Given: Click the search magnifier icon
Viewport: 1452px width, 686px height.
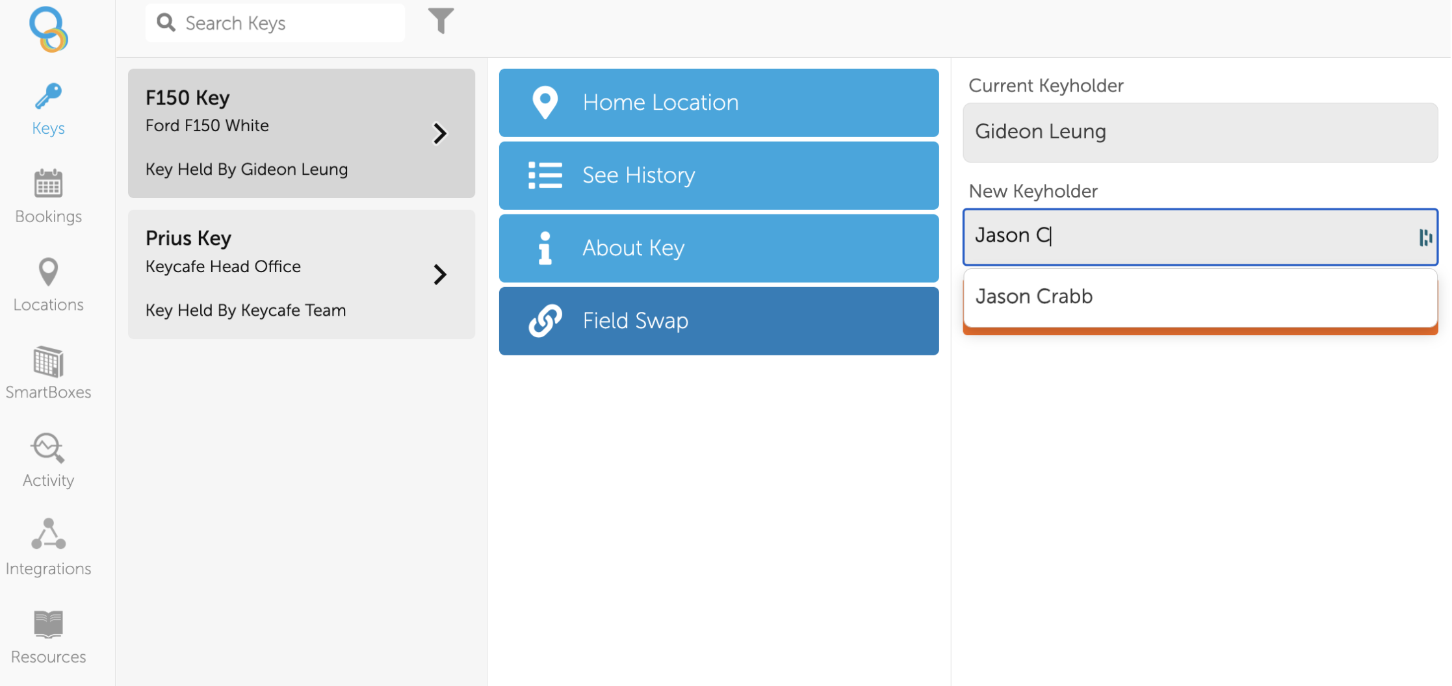Looking at the screenshot, I should pos(166,23).
